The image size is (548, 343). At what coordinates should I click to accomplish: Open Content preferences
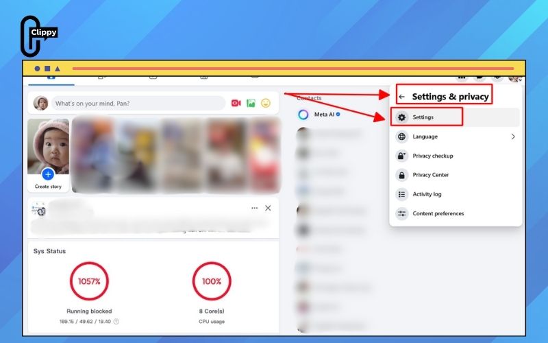click(455, 213)
